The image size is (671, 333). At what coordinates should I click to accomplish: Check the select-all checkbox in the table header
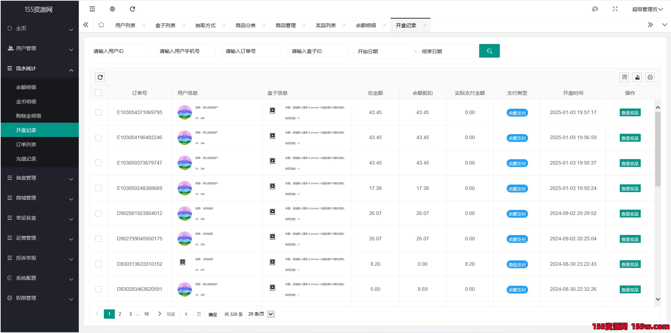(x=98, y=92)
